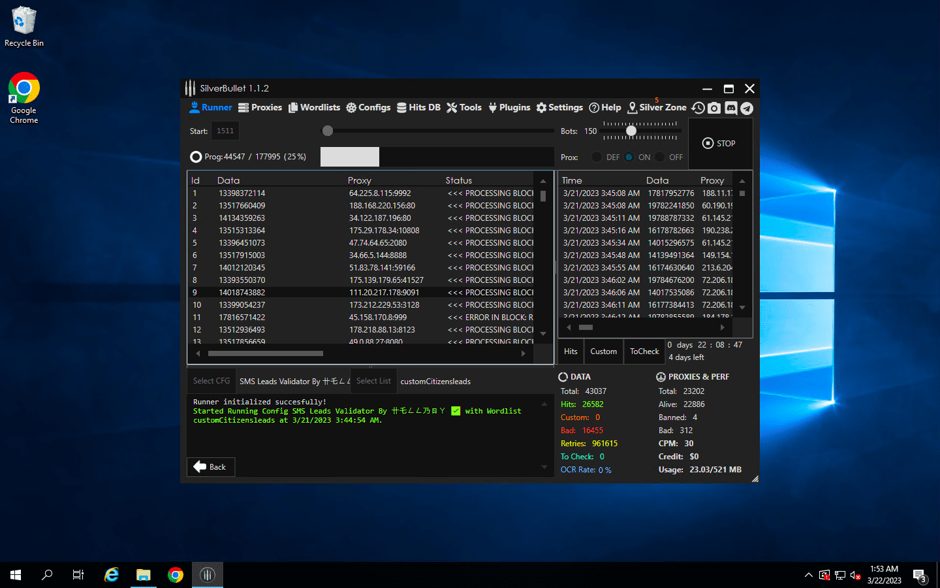Select bot row 9 with data 14018743882
Viewport: 940px width, 588px height.
[x=361, y=293]
